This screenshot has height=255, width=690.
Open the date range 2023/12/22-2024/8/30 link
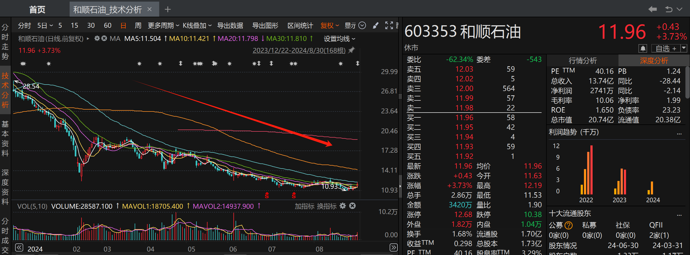click(299, 50)
